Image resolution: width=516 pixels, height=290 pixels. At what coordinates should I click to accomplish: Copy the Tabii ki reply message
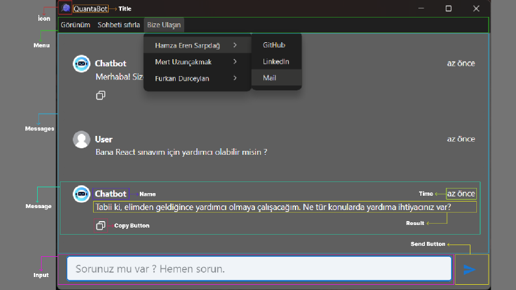[x=101, y=226]
